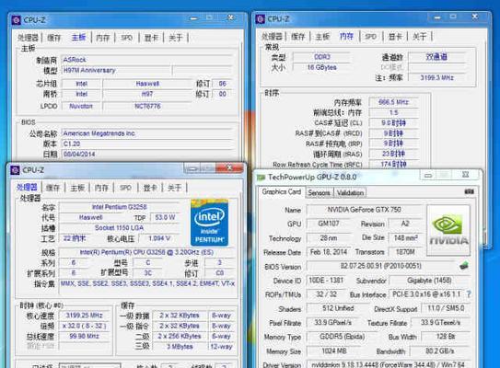This screenshot has width=500, height=368.
Task: Select the 处理器 tab in the front CPU-Z window
Action: coord(27,188)
